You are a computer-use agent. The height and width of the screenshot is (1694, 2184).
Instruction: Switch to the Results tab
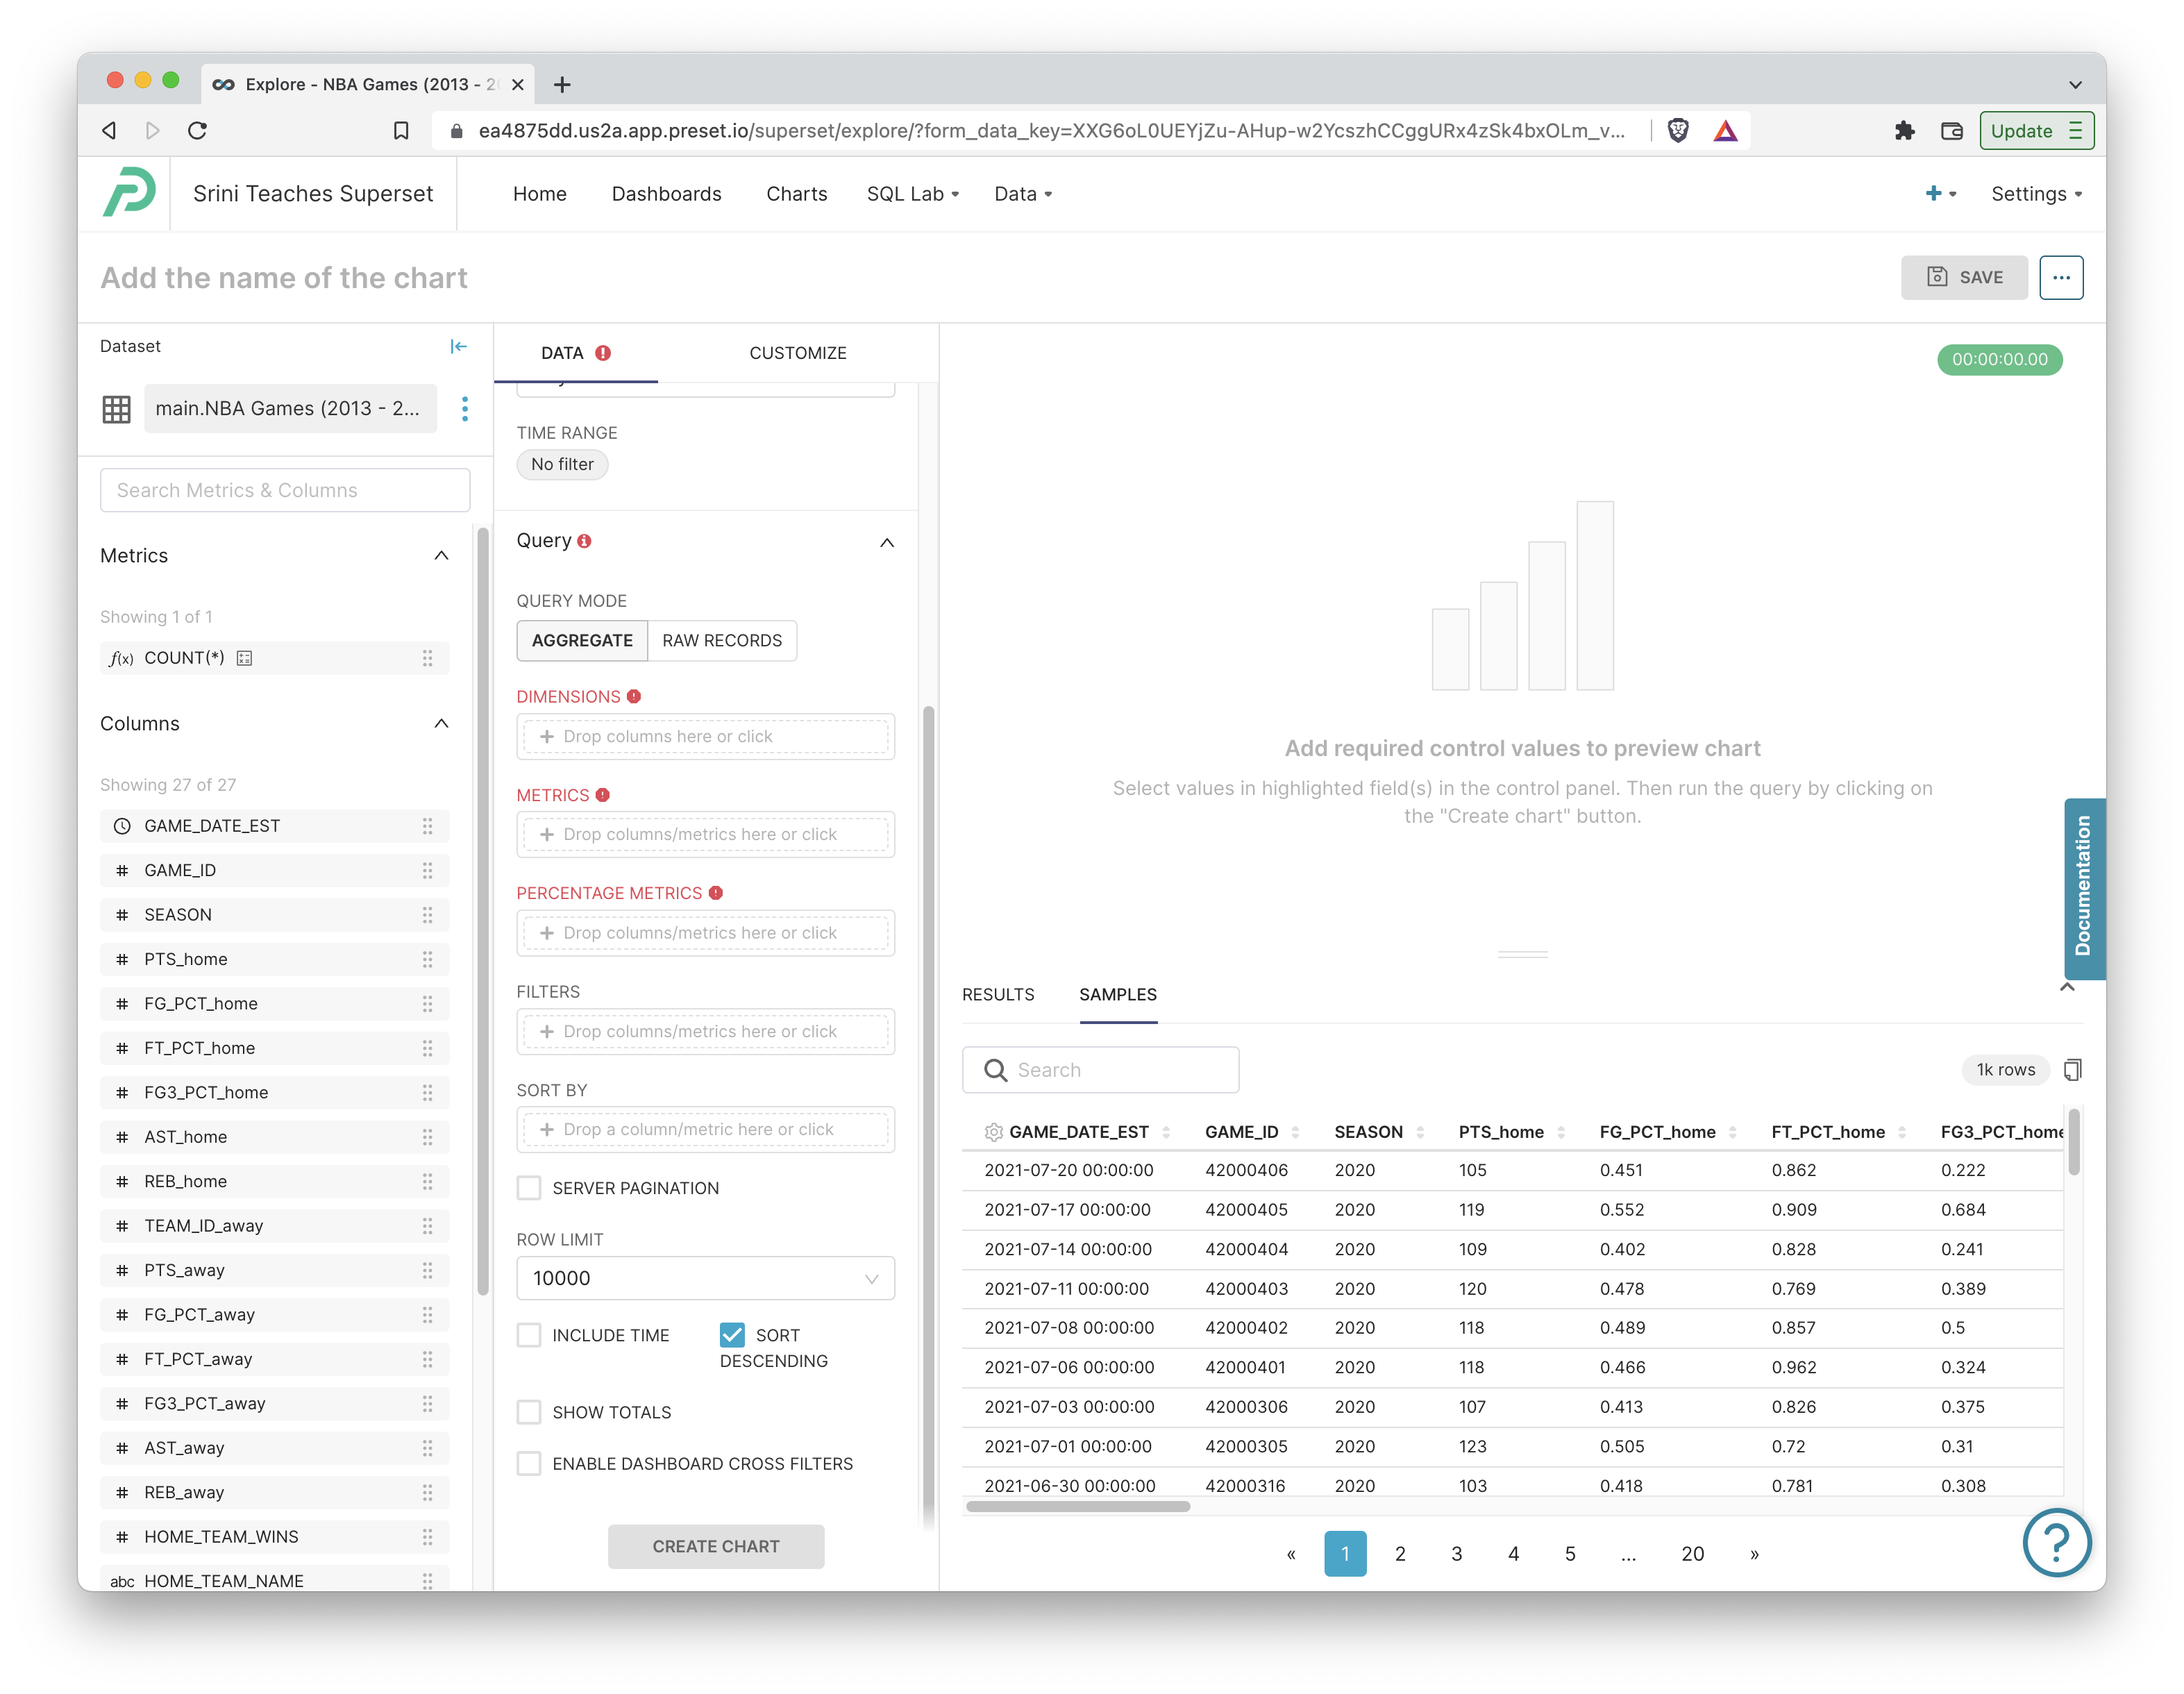click(997, 994)
